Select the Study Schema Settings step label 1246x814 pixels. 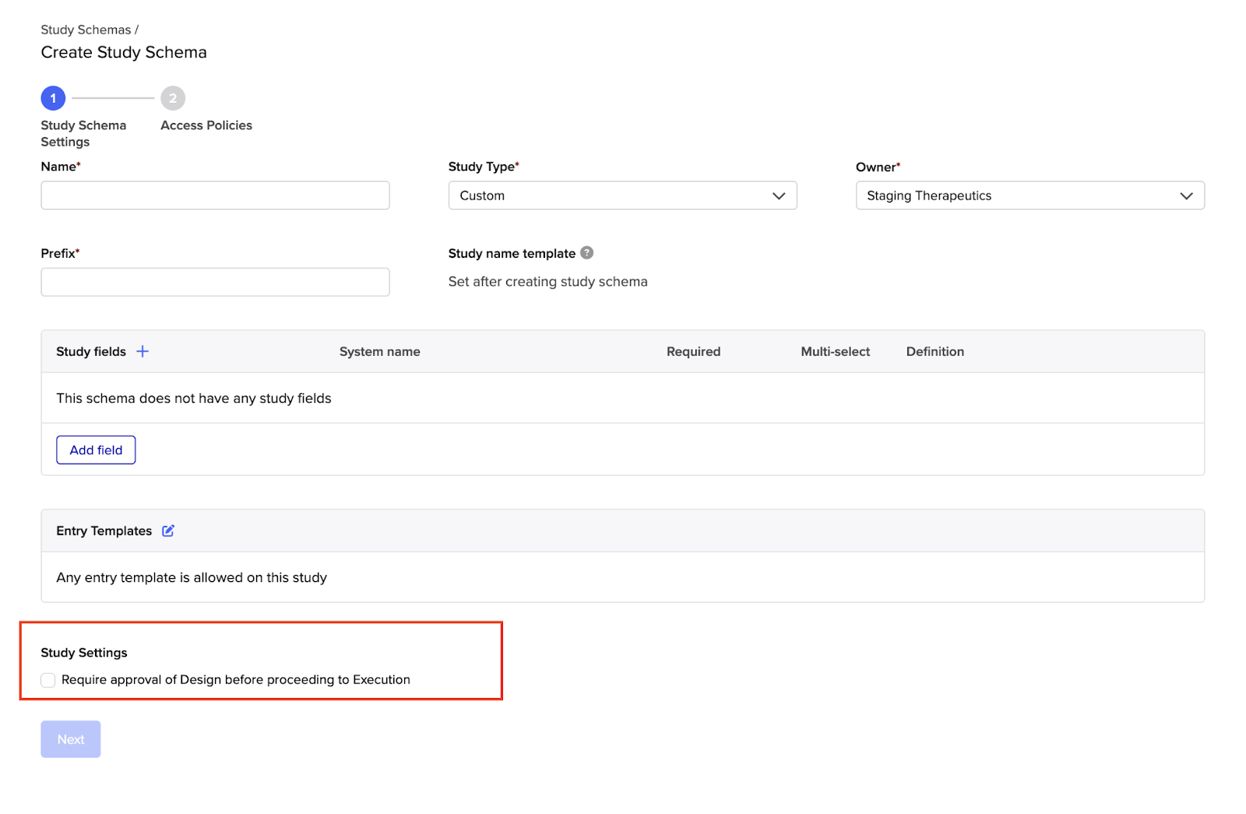pyautogui.click(x=83, y=133)
